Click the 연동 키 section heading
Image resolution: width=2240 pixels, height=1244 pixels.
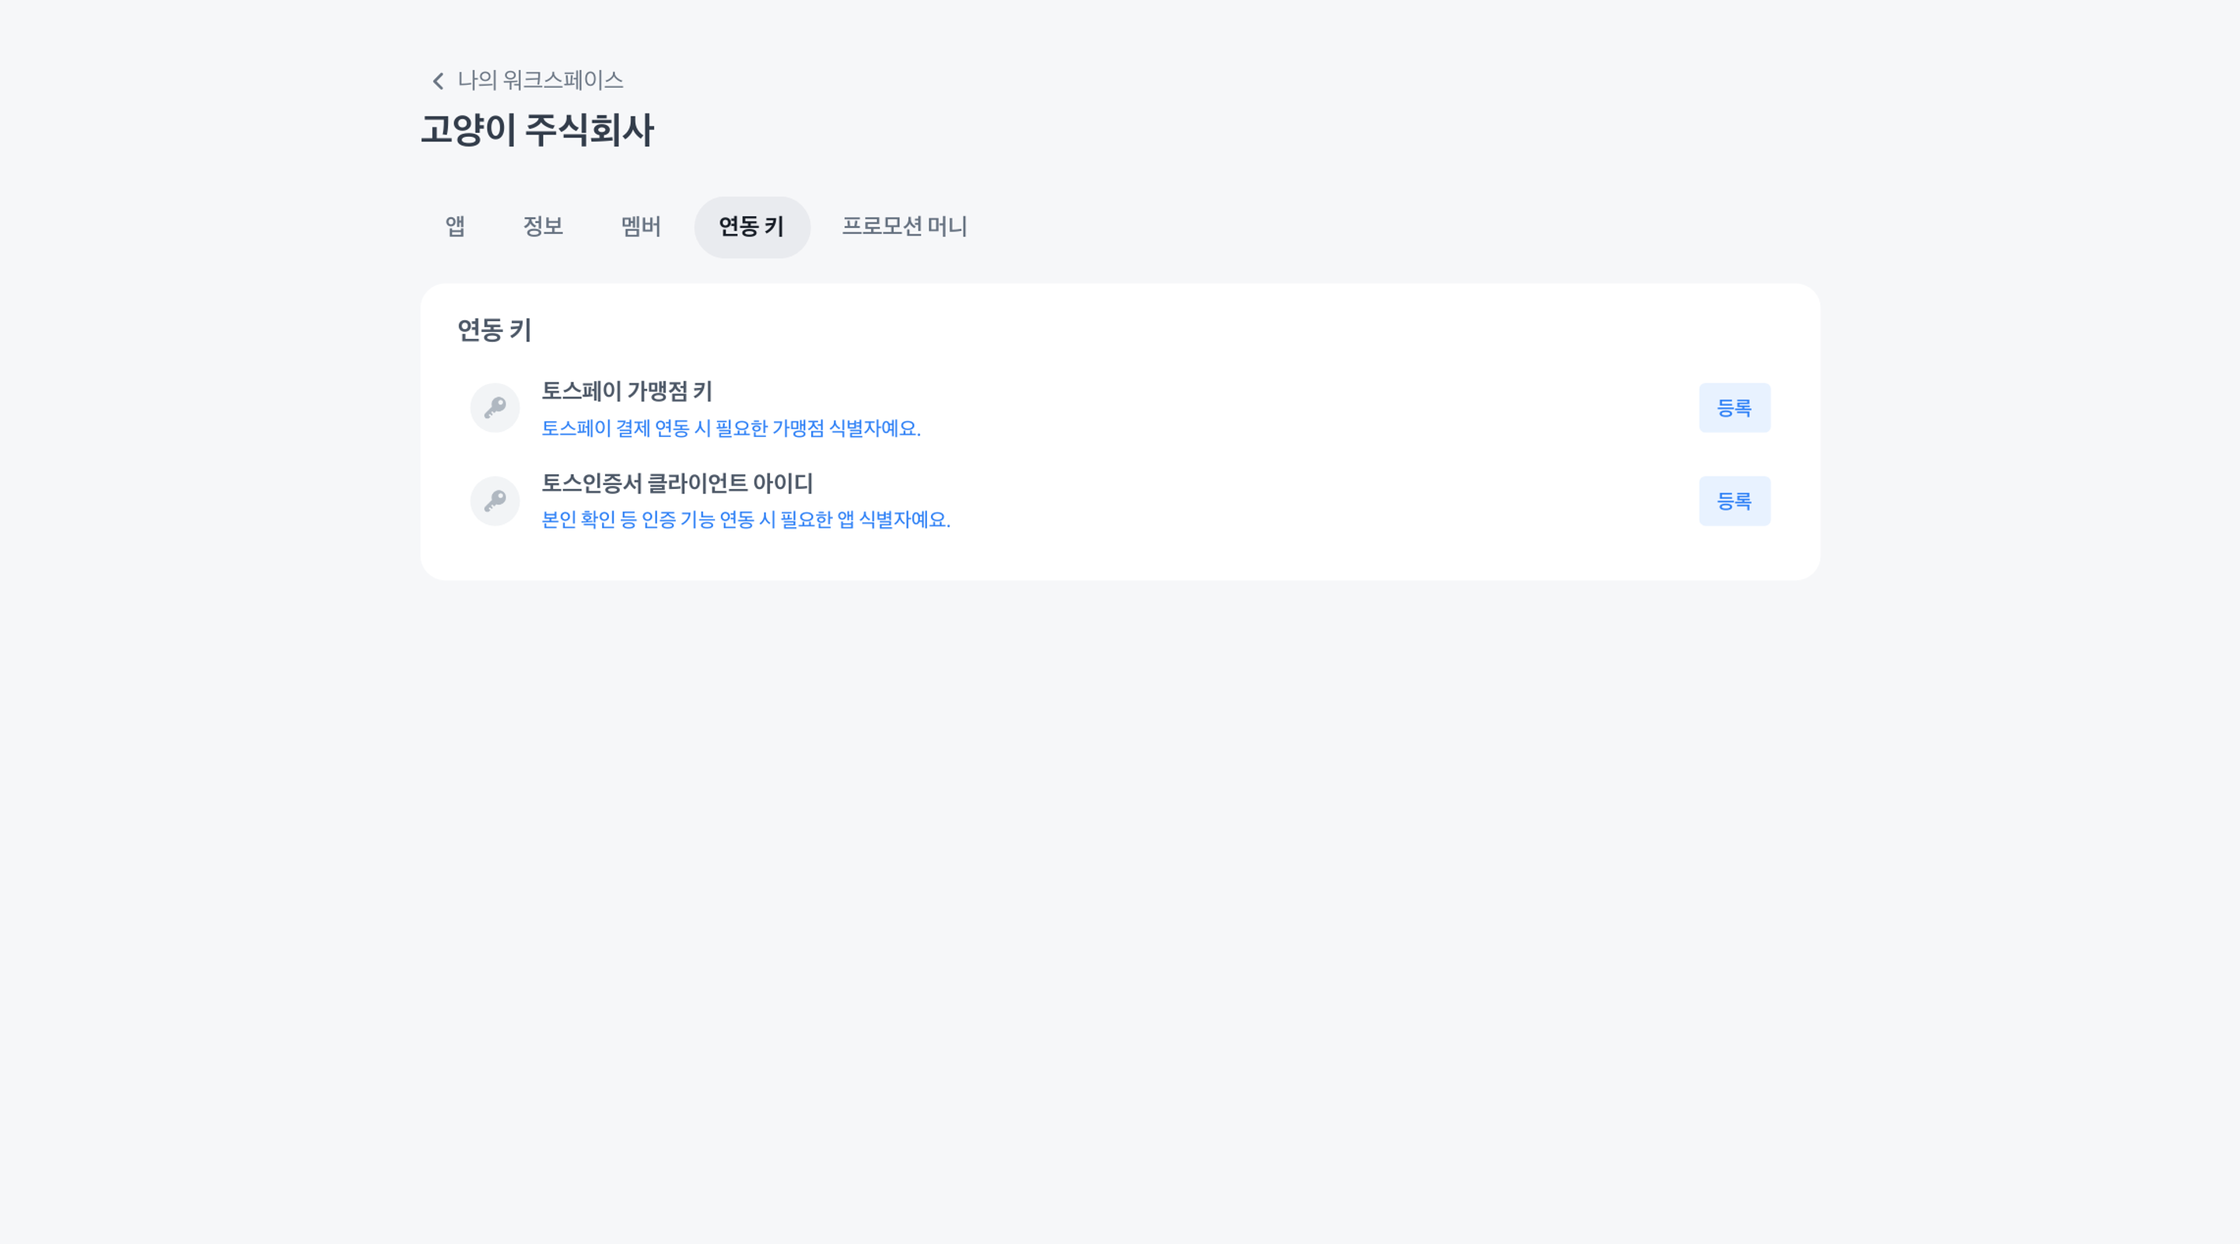(x=494, y=330)
